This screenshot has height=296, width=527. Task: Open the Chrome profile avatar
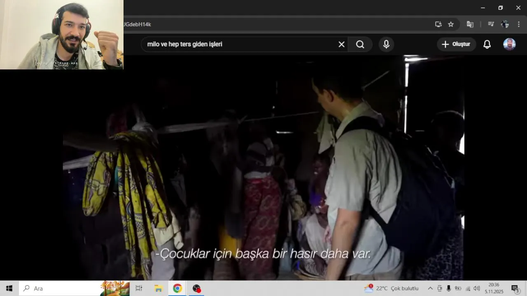point(505,24)
